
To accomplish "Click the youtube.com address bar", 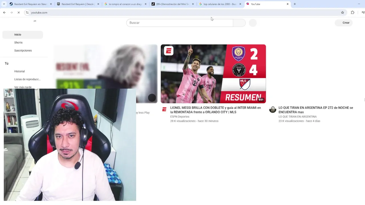I will [182, 13].
